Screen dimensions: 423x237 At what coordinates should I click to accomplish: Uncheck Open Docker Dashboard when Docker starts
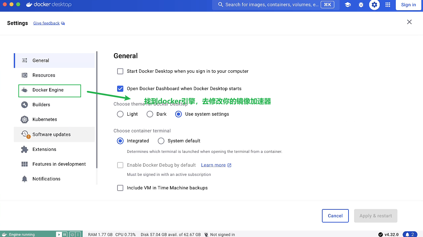(x=120, y=89)
